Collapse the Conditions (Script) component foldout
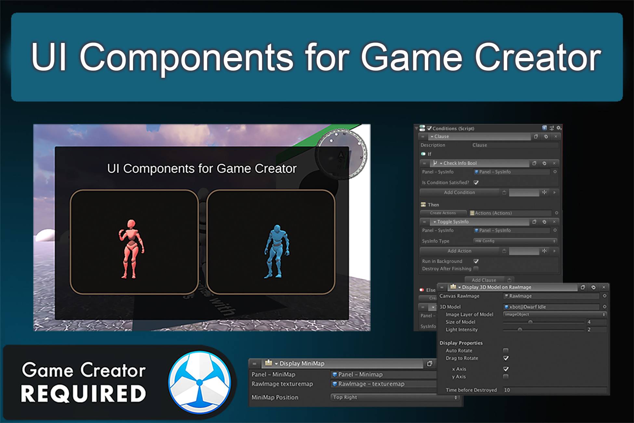The image size is (634, 423). (416, 129)
